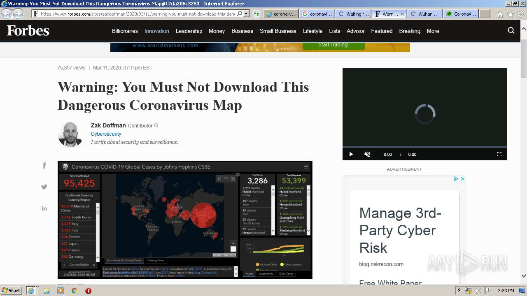Open the Recent Pages dropdown arrow
This screenshot has width=527, height=296.
[27, 14]
